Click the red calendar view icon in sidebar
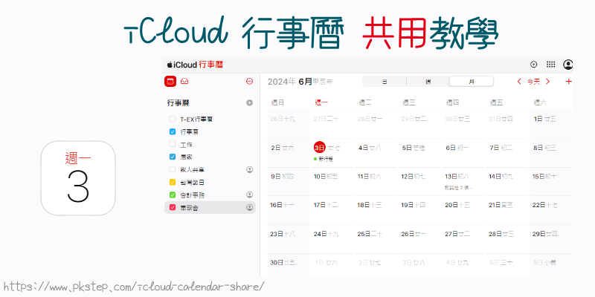This screenshot has width=595, height=297. pos(170,82)
